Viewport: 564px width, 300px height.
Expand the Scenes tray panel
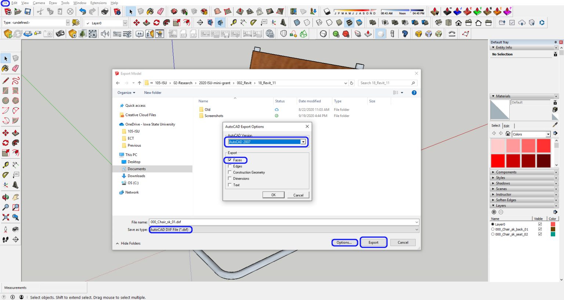click(493, 189)
